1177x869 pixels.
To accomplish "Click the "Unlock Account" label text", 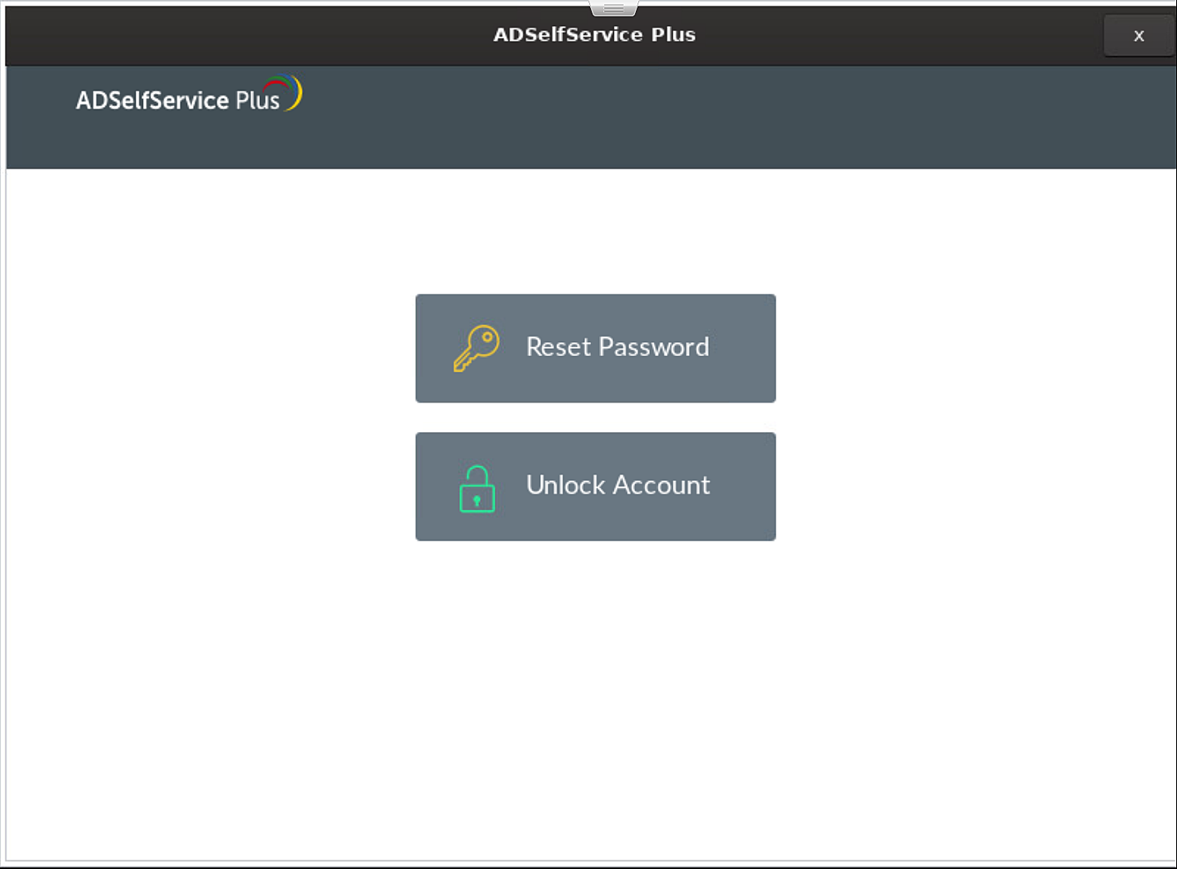I will coord(618,485).
